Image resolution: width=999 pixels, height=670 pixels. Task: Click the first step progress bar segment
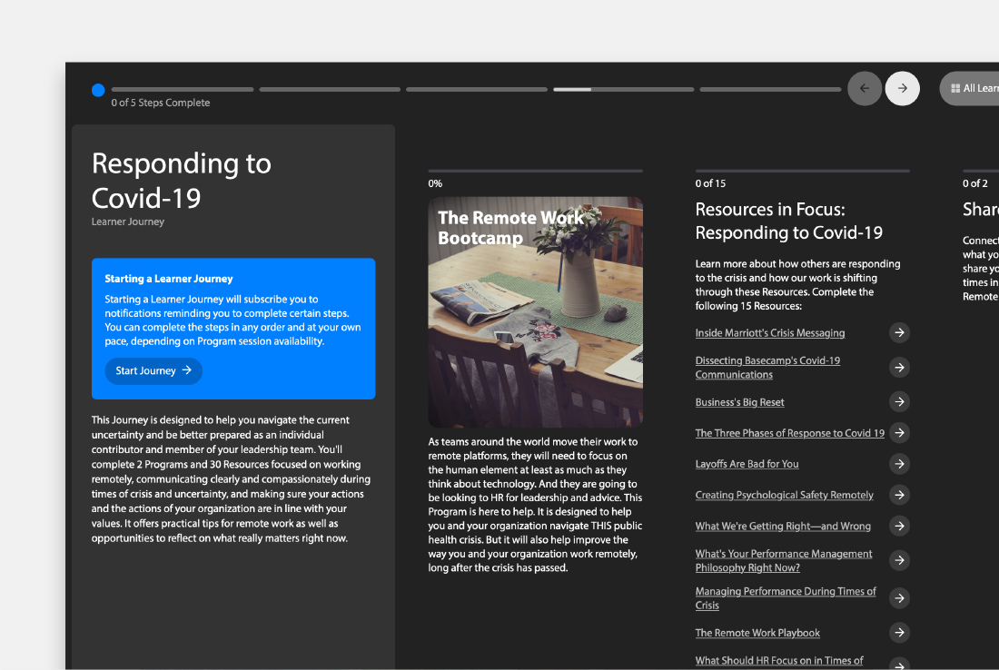tap(182, 90)
